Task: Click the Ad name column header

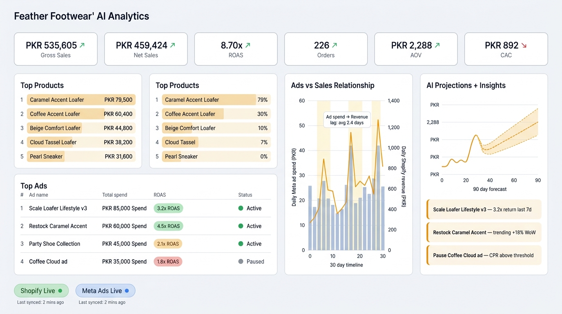Action: [x=39, y=195]
